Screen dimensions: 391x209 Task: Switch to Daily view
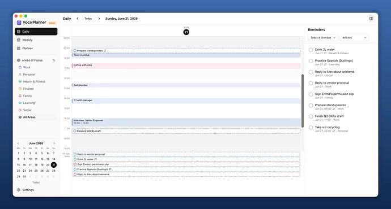tap(36, 32)
